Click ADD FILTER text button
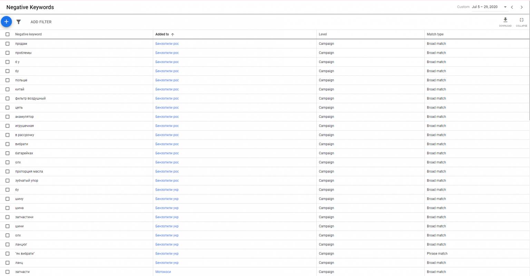Image resolution: width=530 pixels, height=276 pixels. (41, 22)
